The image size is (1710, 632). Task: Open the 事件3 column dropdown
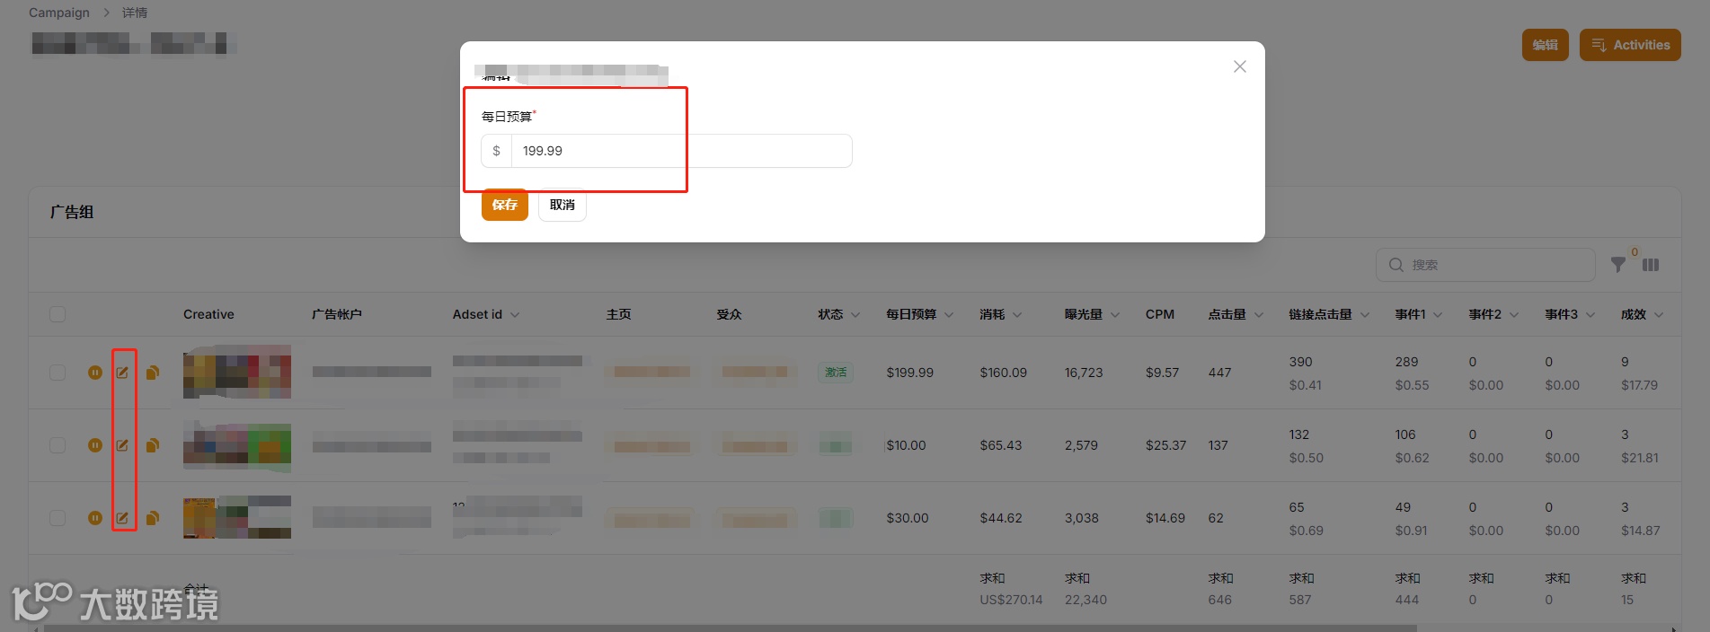1590,315
